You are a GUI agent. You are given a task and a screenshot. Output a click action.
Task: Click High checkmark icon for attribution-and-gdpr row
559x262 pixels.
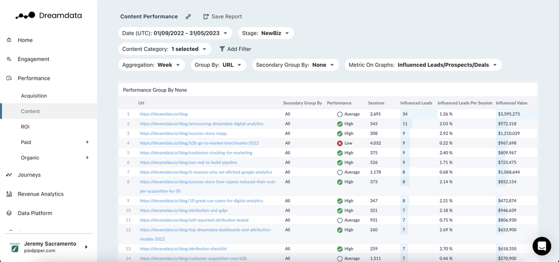(x=340, y=211)
